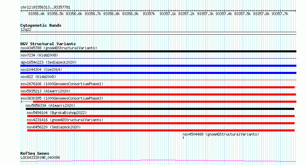Open variant nsv4231416 (gnomADStructuralVariants) label
This screenshot has width=306, height=165.
[x=65, y=120]
